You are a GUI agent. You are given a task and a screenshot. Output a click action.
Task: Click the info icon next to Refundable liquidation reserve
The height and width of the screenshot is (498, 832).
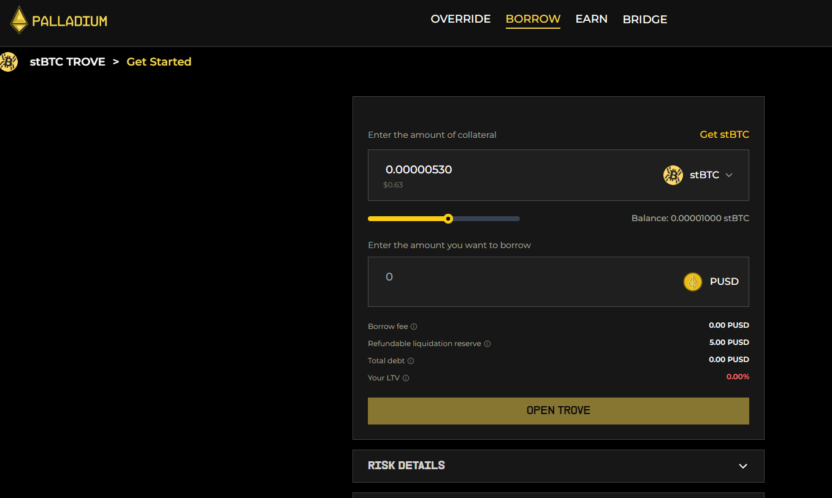click(487, 344)
